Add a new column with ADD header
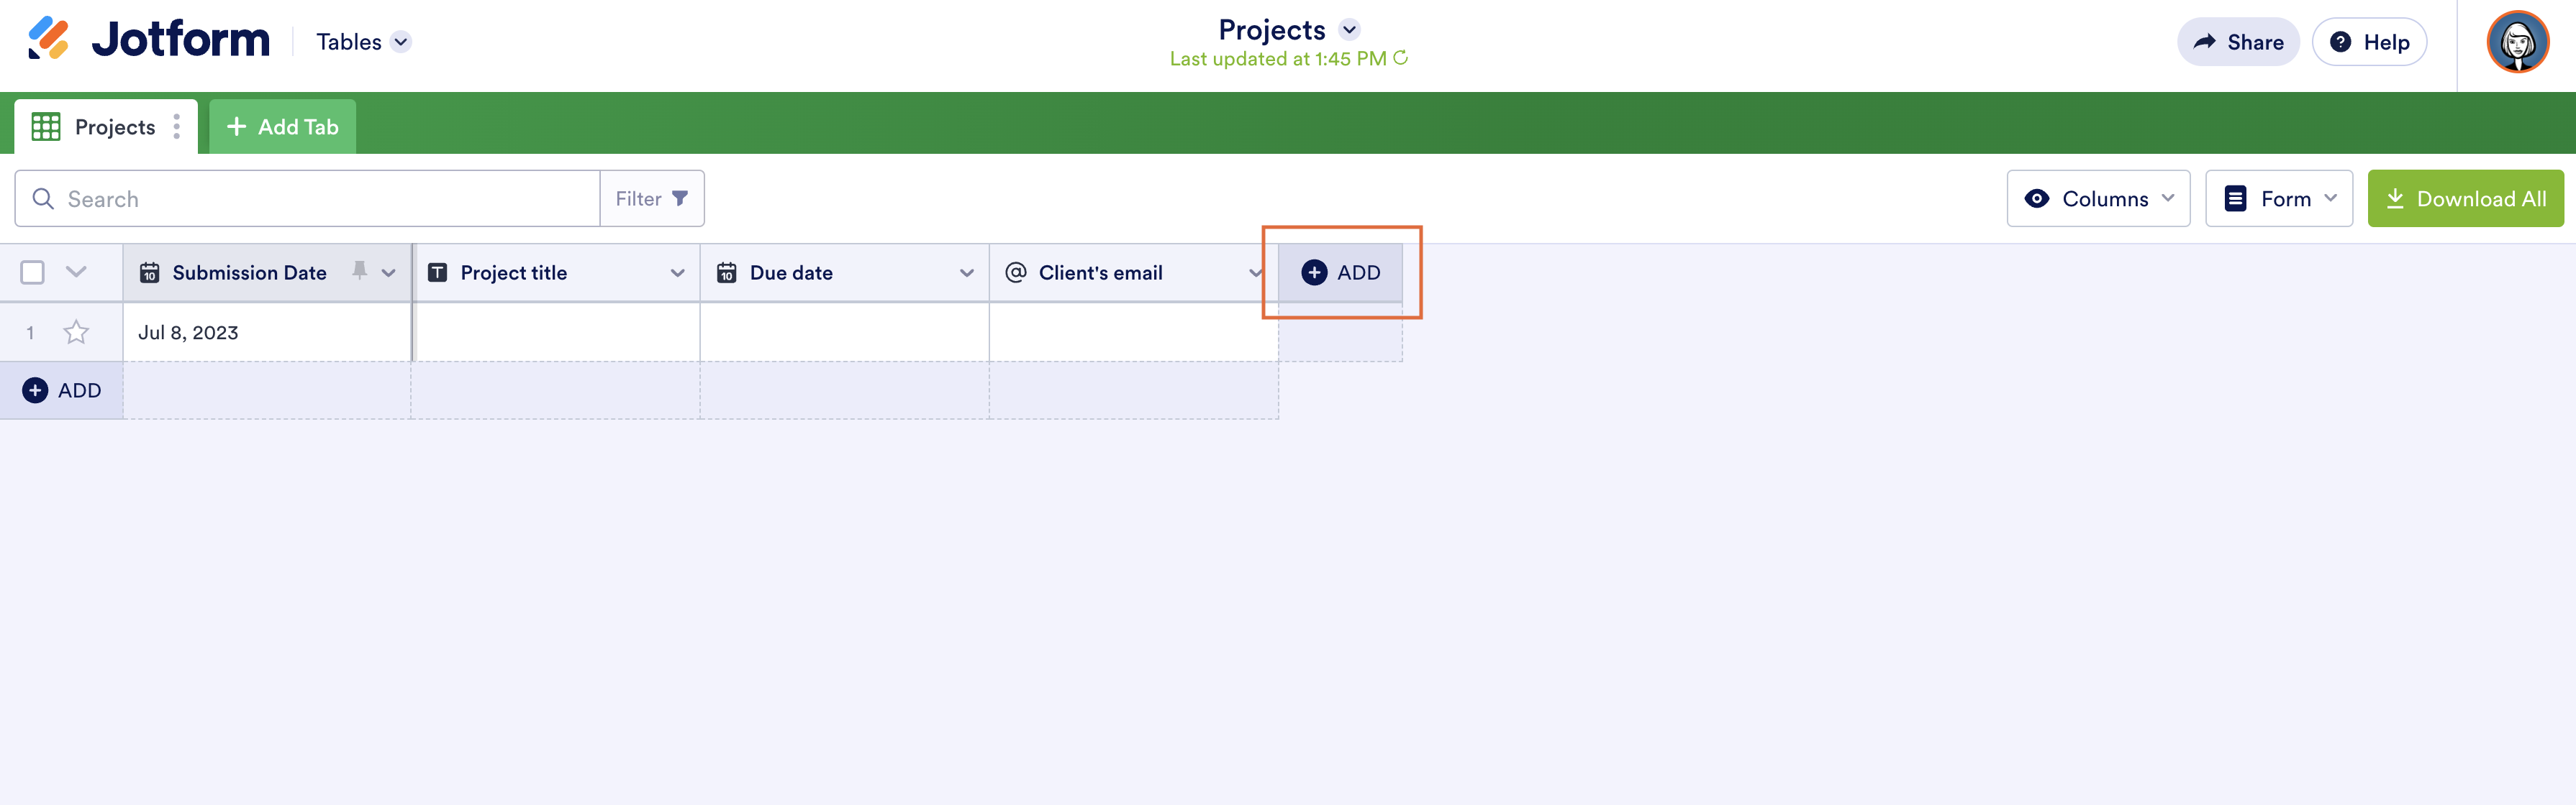The width and height of the screenshot is (2576, 805). (x=1340, y=272)
